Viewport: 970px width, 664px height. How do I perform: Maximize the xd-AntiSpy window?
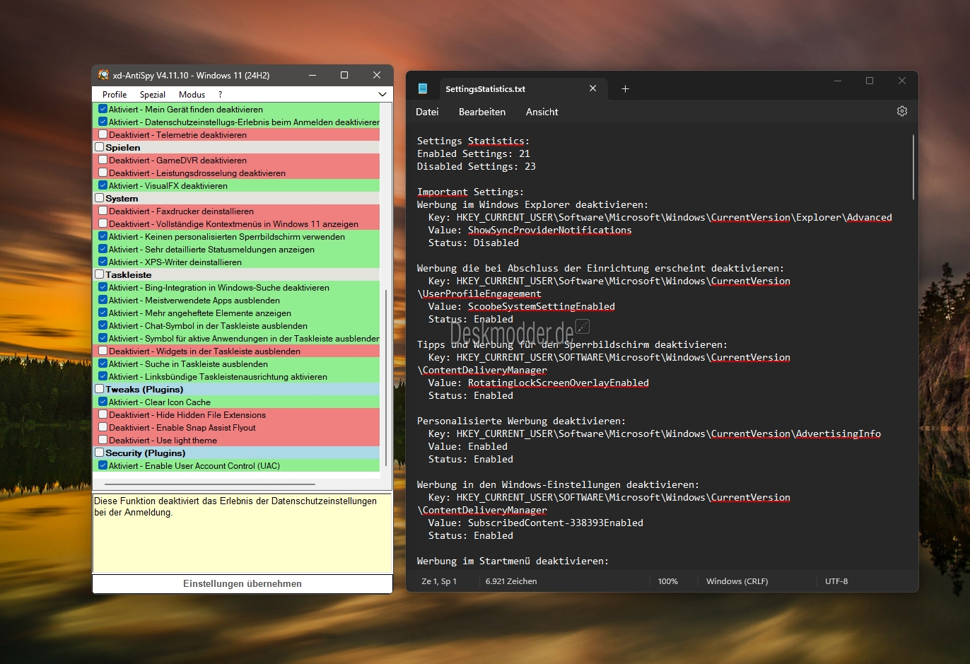[344, 75]
